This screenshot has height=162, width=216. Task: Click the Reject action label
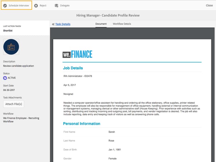click(43, 5)
